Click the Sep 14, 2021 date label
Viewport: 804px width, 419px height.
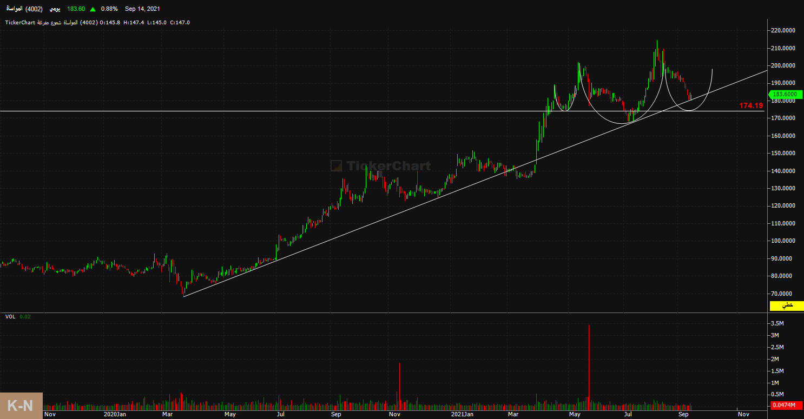[x=142, y=9]
